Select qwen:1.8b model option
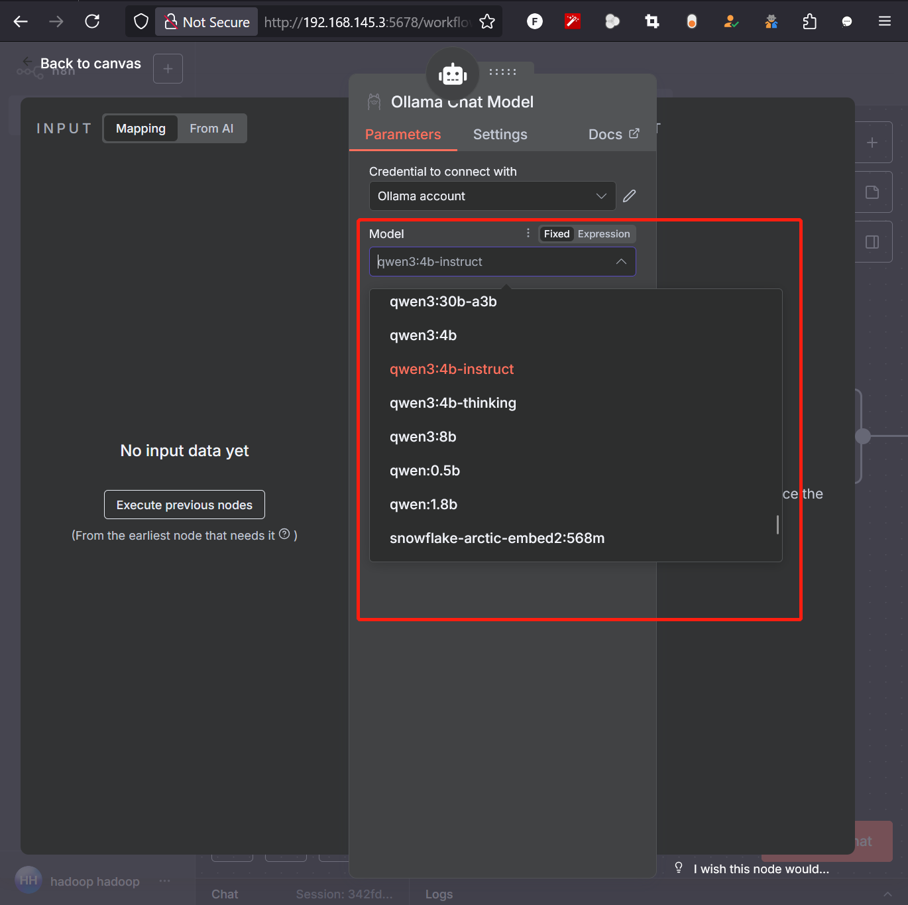Viewport: 908px width, 905px height. pyautogui.click(x=575, y=504)
